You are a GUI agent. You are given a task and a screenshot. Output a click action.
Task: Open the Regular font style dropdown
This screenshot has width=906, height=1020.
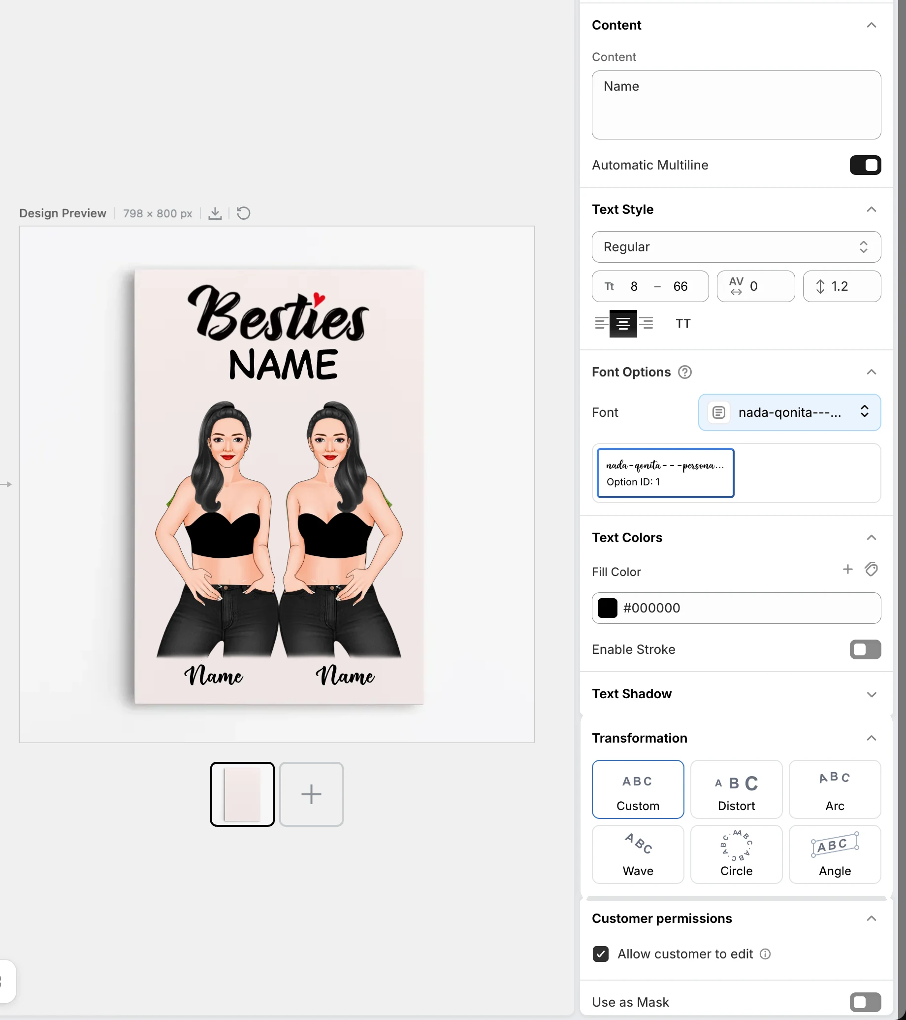coord(736,247)
